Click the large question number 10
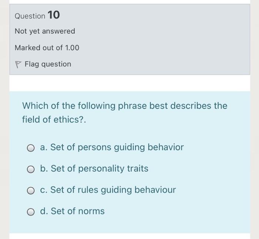 click(x=54, y=15)
